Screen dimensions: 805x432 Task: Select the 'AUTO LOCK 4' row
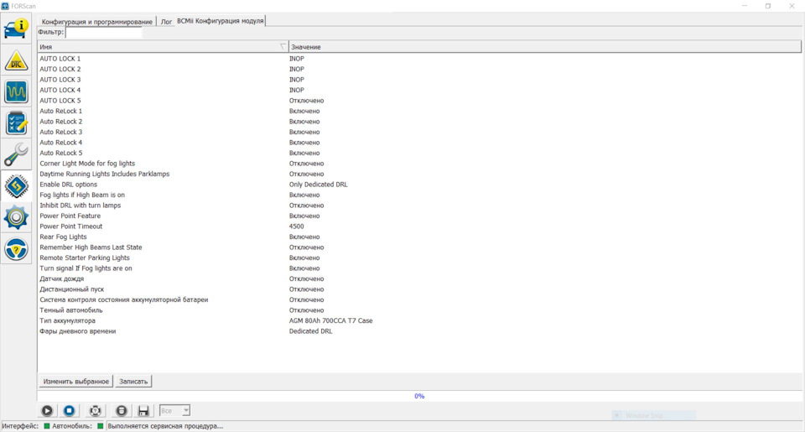pyautogui.click(x=419, y=90)
